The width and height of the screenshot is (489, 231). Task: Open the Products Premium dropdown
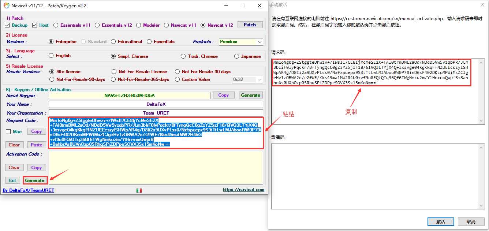click(241, 42)
